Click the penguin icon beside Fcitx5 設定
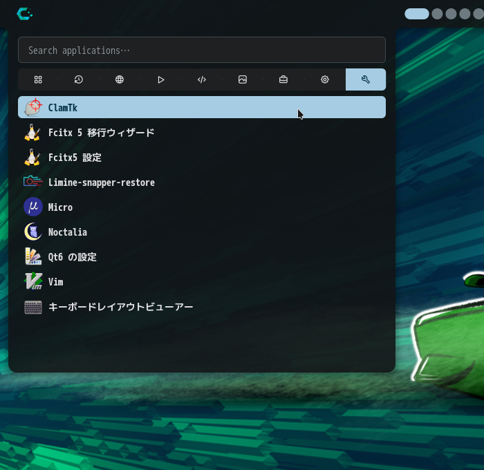484x470 pixels. tap(32, 158)
